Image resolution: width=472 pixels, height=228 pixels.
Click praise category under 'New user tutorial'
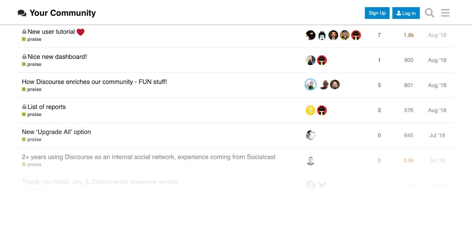click(34, 39)
